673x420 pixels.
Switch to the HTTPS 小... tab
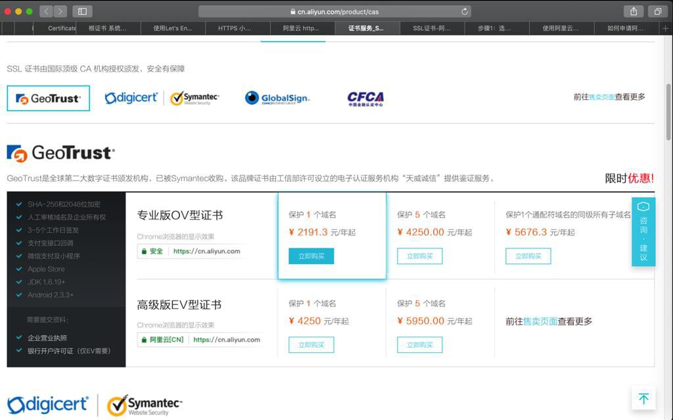coord(238,28)
